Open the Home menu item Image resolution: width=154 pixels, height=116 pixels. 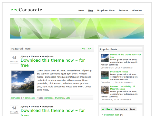point(81,11)
